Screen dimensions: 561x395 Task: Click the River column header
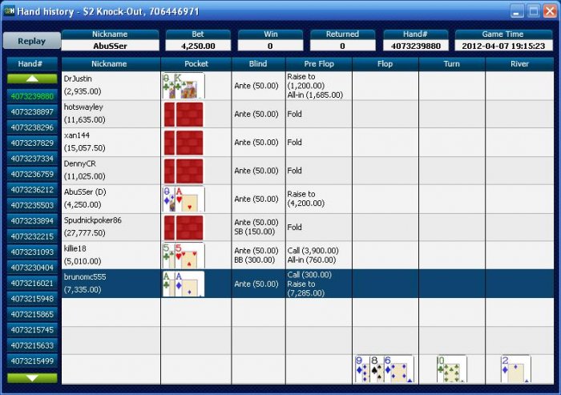520,64
